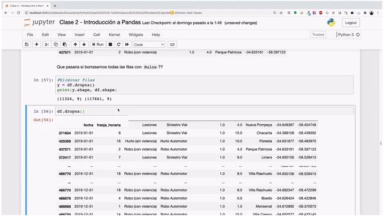
Task: Copy selected cells using the toolbar icon
Action: (56, 44)
